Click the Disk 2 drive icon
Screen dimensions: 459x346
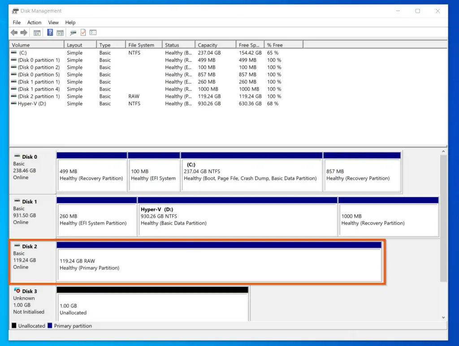point(17,246)
